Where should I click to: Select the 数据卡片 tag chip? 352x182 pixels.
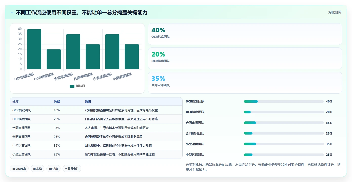pos(72,169)
